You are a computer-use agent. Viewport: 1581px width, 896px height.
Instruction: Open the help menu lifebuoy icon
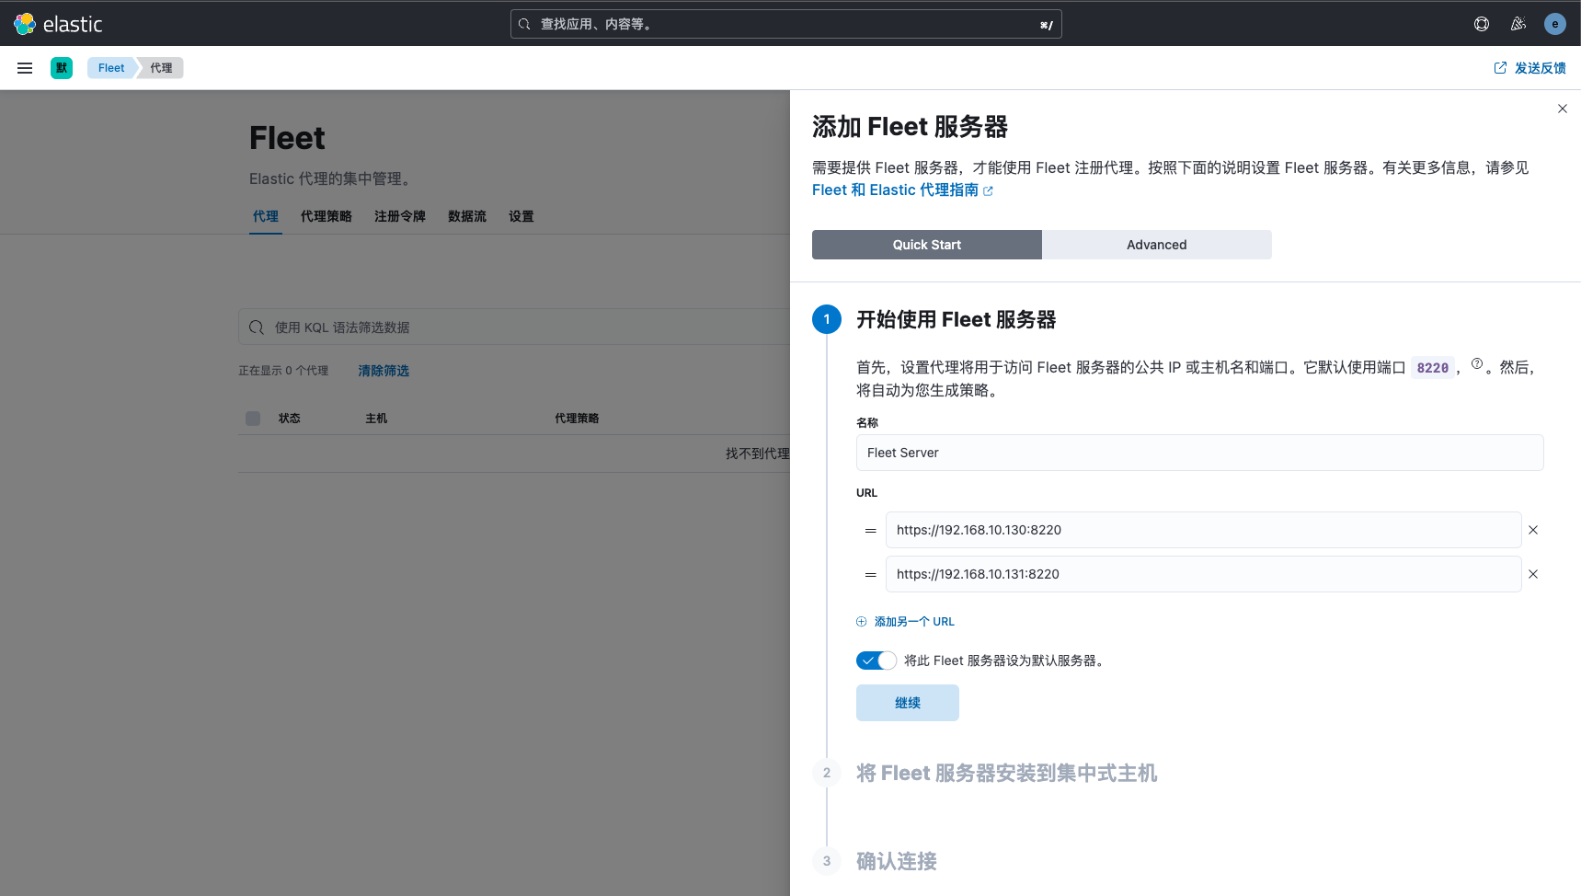[1482, 24]
